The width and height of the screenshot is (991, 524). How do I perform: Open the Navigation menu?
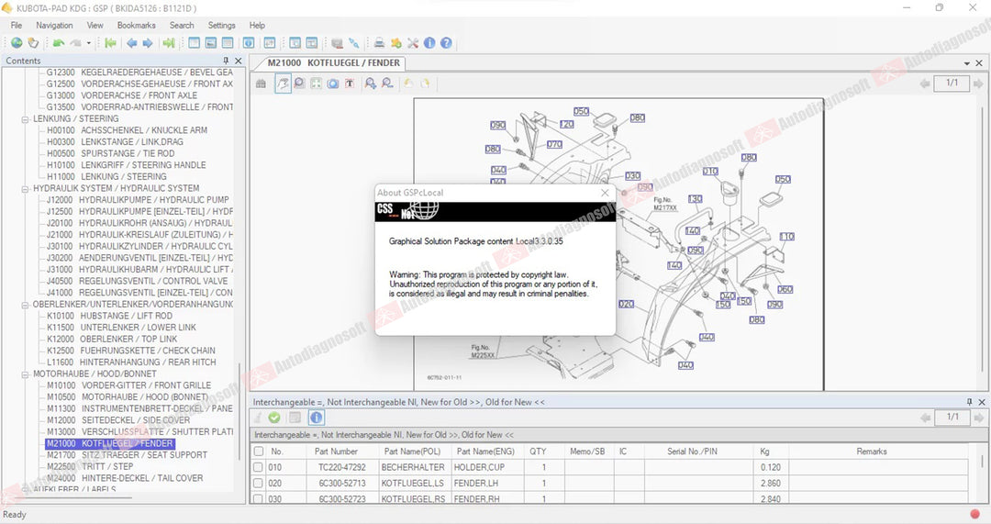click(54, 26)
